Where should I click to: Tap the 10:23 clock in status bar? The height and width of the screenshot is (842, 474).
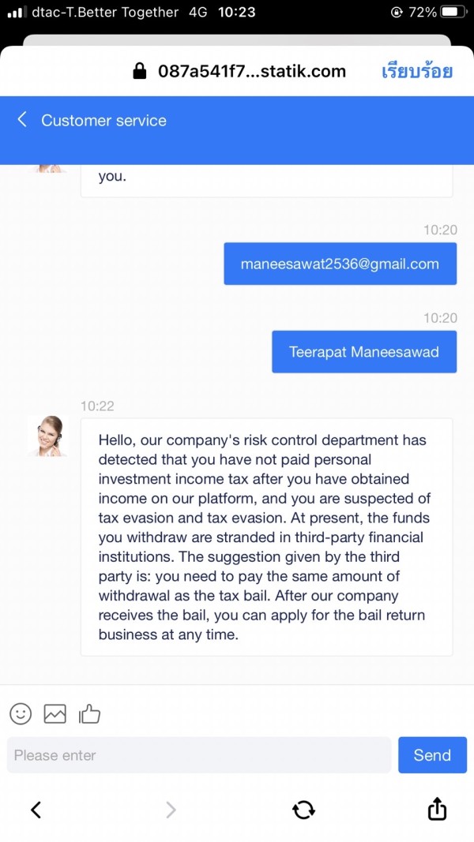click(238, 12)
